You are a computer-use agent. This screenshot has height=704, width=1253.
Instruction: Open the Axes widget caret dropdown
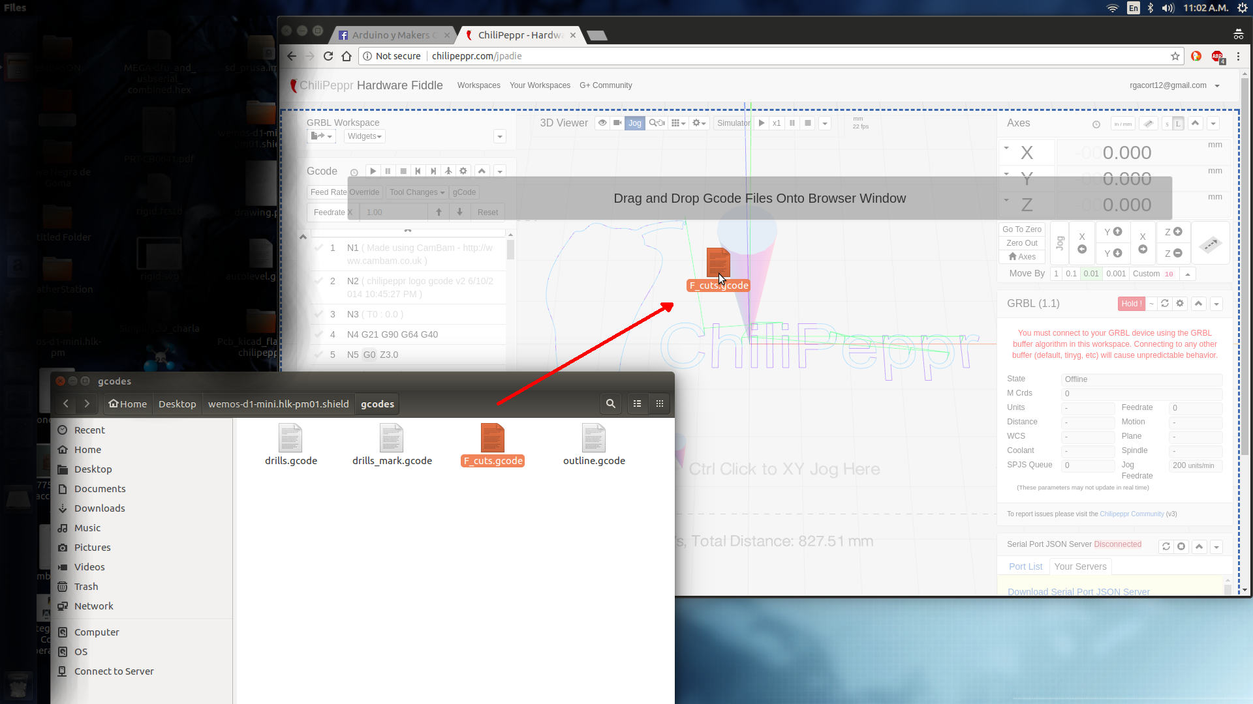click(x=1213, y=124)
